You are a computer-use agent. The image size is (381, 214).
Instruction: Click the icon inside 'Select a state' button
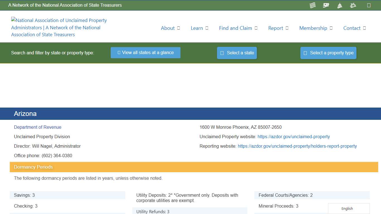click(222, 53)
